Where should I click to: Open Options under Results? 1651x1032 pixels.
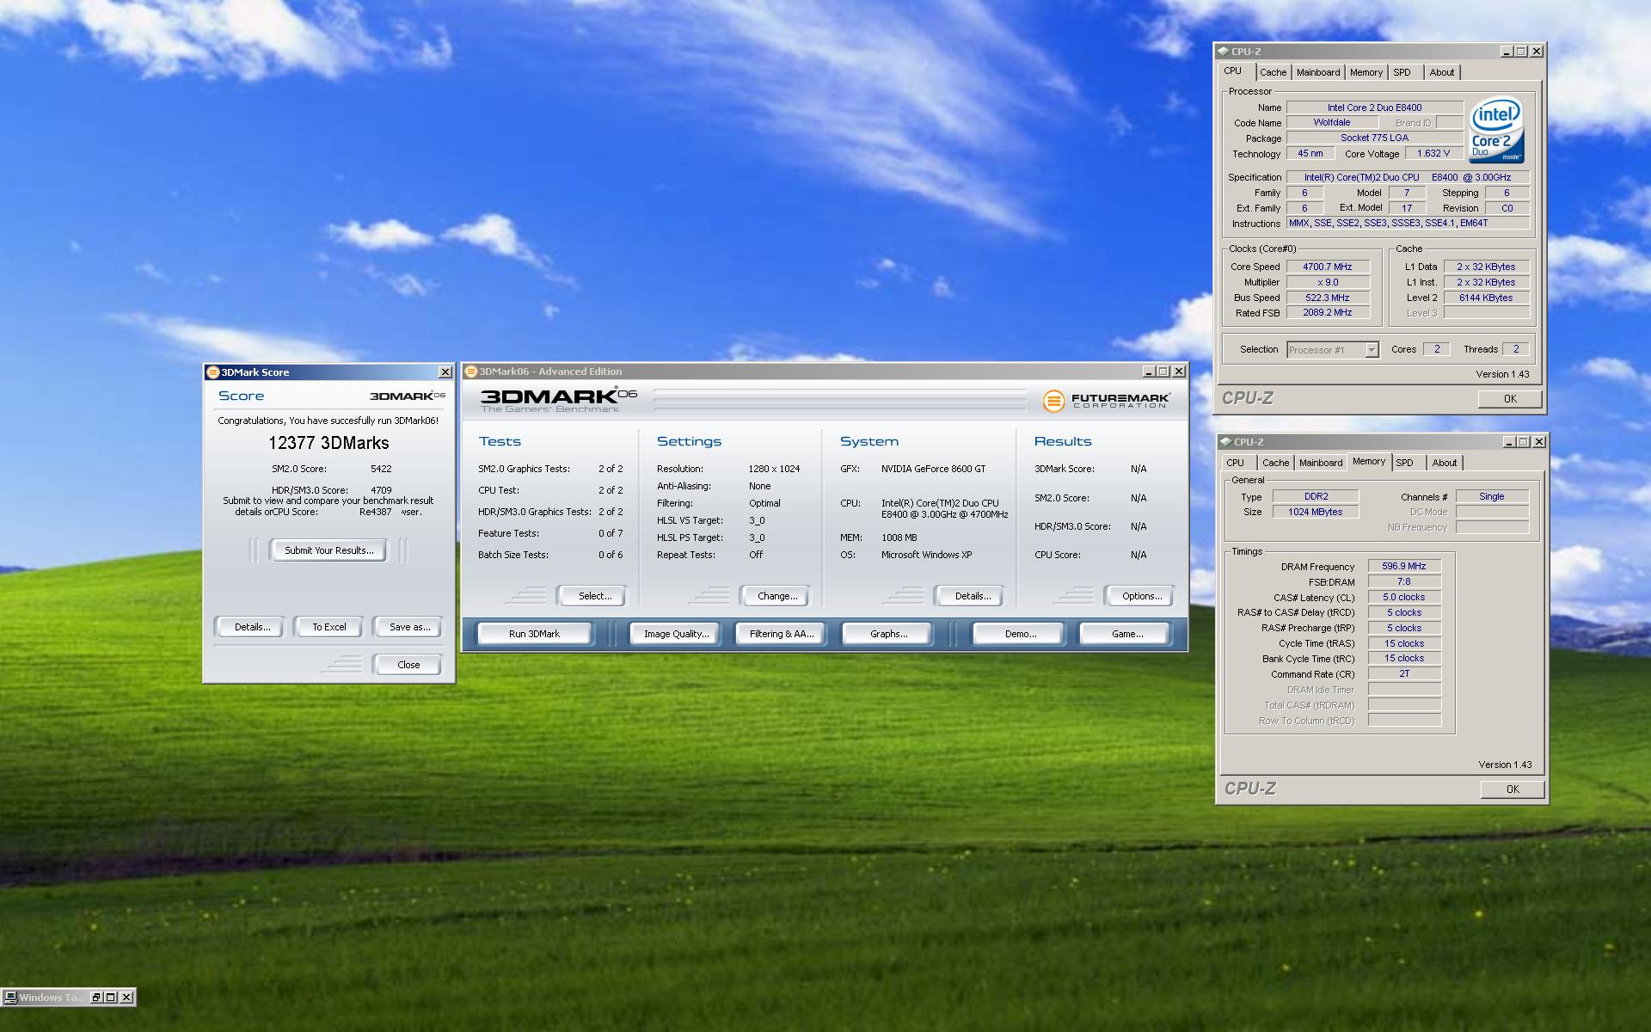click(x=1142, y=596)
